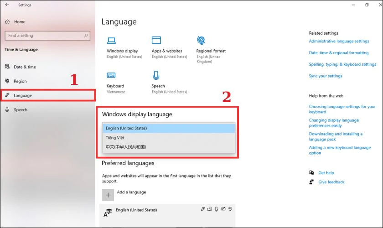Click the Windows display laptop icon
This screenshot has width=383, height=228.
pos(111,40)
